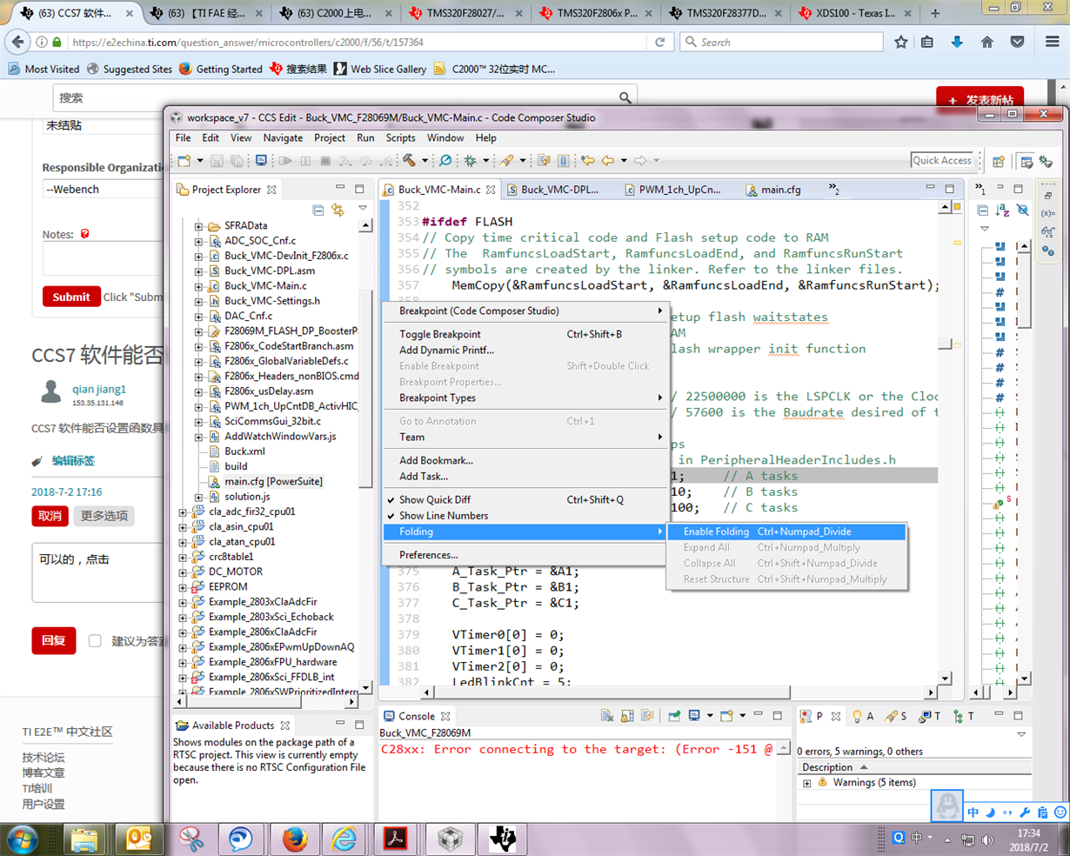Open Project Explorer view menu triangle
This screenshot has width=1070, height=856.
tap(363, 209)
